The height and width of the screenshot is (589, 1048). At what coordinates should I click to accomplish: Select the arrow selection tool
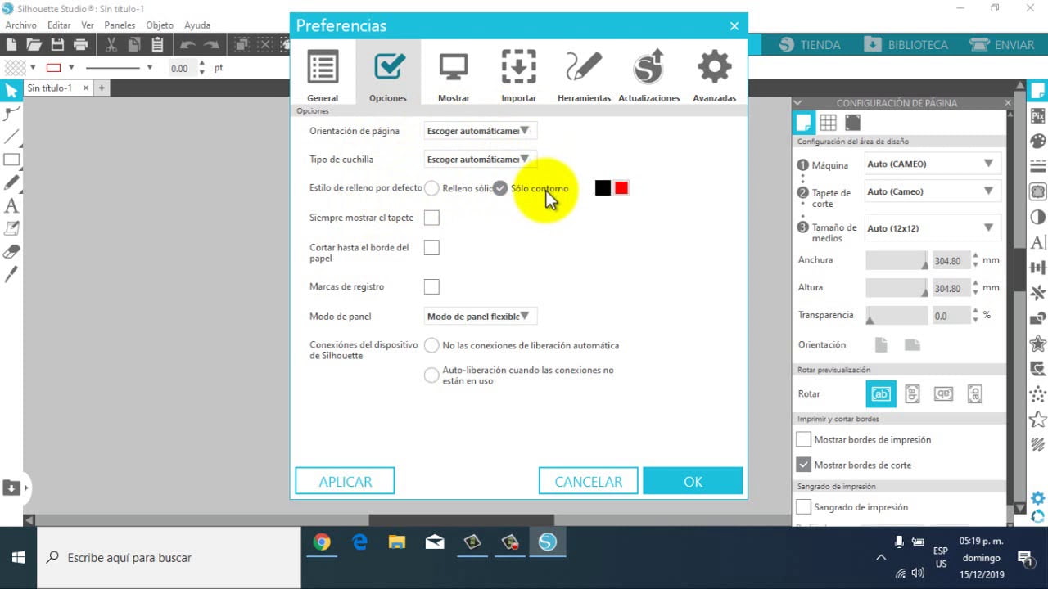point(11,91)
